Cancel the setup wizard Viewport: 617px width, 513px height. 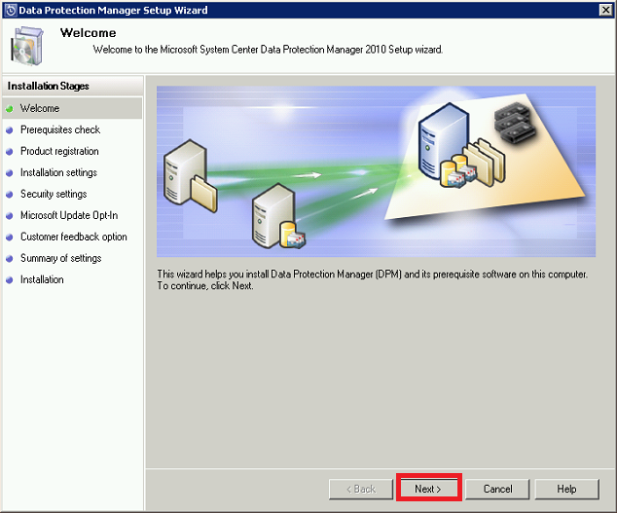[x=497, y=489]
